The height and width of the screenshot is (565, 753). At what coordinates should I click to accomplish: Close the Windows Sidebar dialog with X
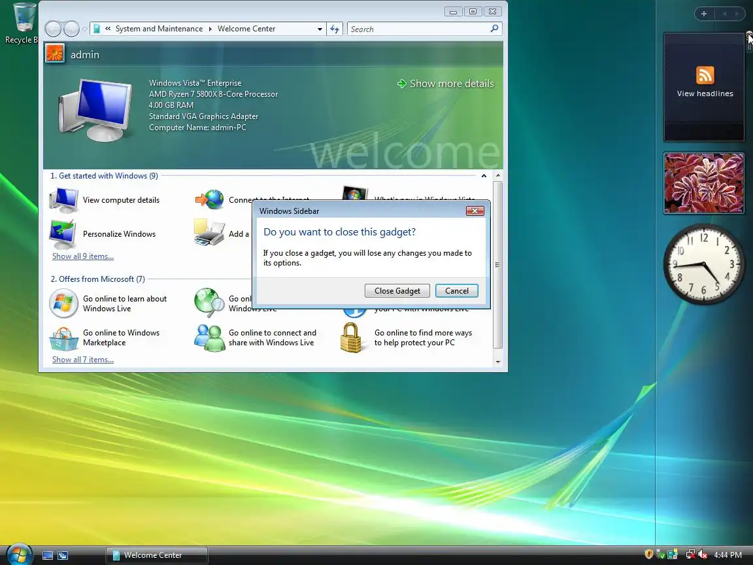(x=475, y=211)
